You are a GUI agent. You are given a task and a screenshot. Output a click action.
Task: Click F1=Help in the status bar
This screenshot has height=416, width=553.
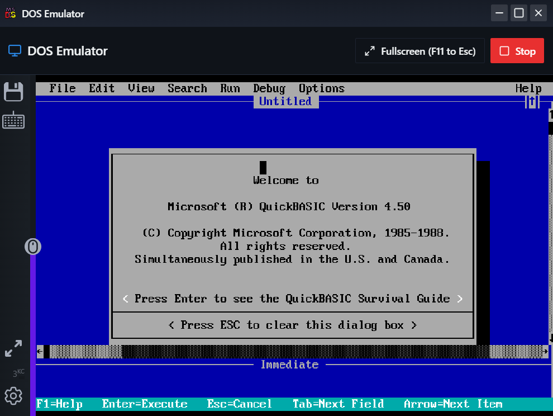pos(59,404)
